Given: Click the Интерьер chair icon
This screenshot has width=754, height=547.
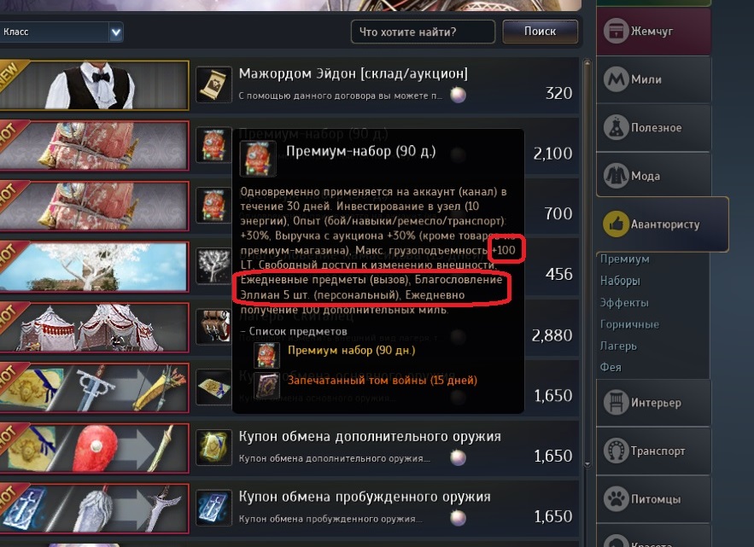Looking at the screenshot, I should coord(616,402).
